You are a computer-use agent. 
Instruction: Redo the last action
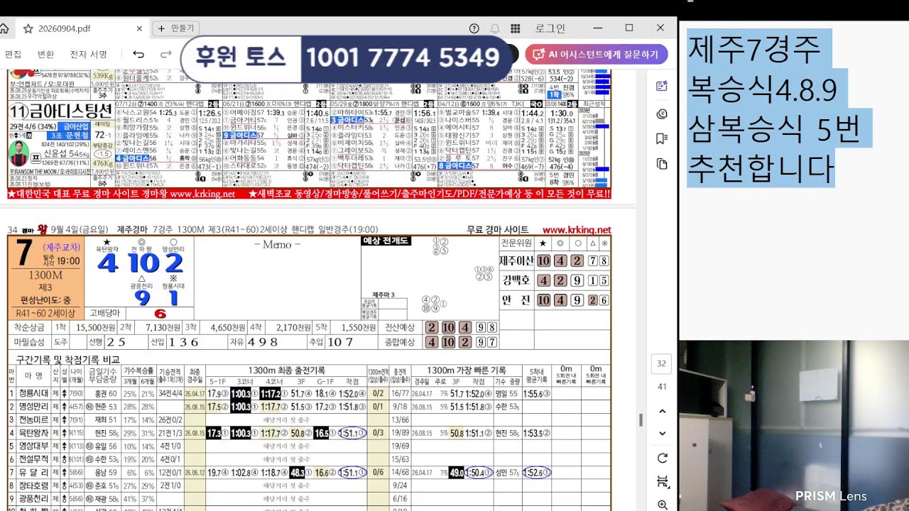[166, 55]
